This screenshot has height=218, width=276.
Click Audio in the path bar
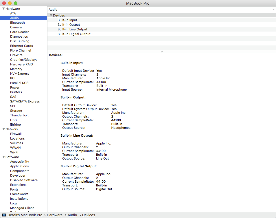pos(72,215)
